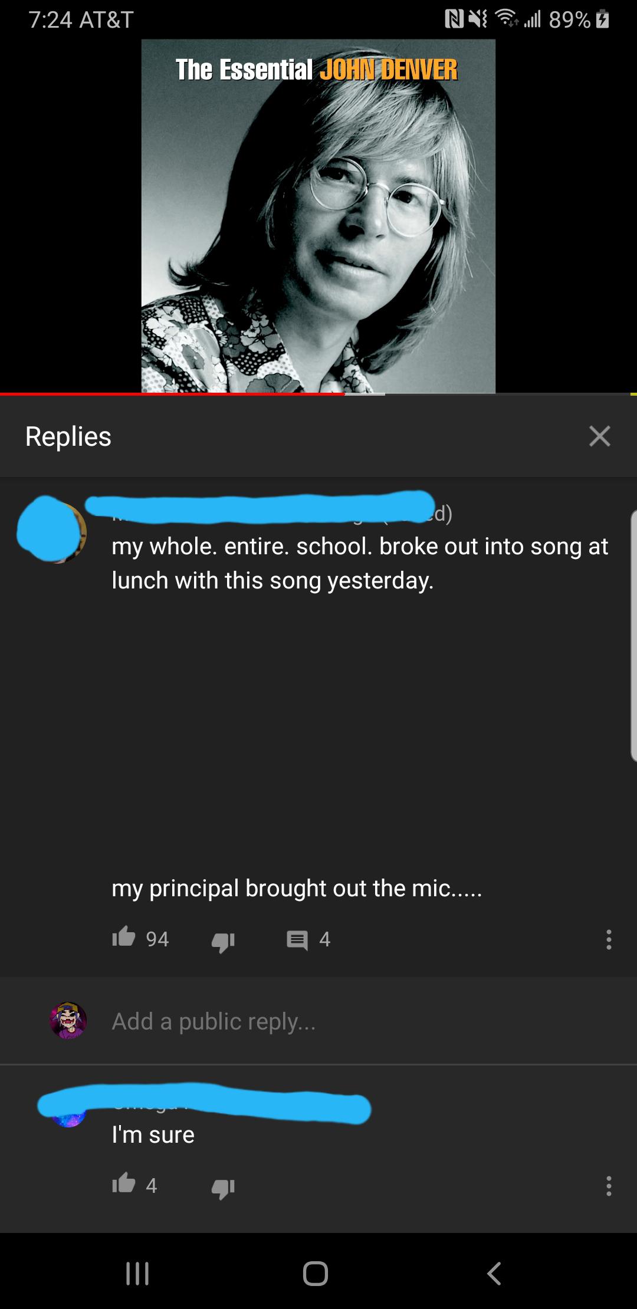Tap the Android home button
The height and width of the screenshot is (1309, 637).
click(x=316, y=1272)
